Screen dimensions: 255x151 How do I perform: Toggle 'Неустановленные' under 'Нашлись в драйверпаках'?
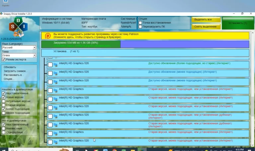[4, 93]
